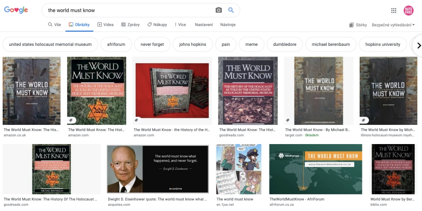
Task: Open the amazon.co.uk rusty door book cover
Action: (x=31, y=91)
